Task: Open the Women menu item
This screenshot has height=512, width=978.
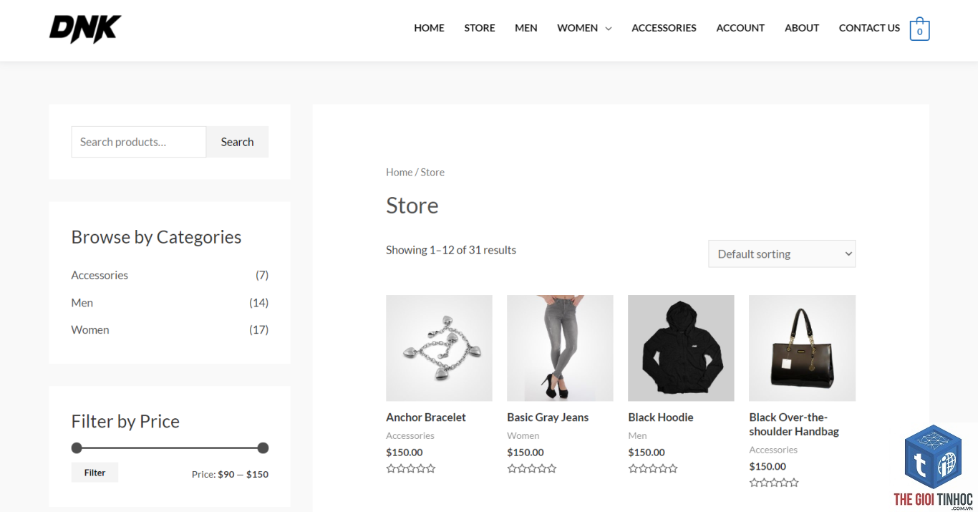Action: pos(577,28)
